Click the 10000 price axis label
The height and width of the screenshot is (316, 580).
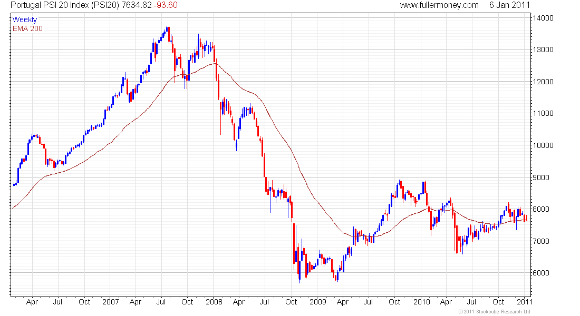[x=543, y=145]
